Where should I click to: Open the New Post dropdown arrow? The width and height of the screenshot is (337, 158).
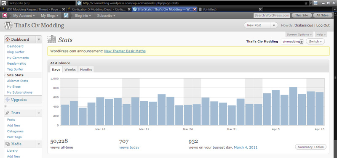[274, 25]
